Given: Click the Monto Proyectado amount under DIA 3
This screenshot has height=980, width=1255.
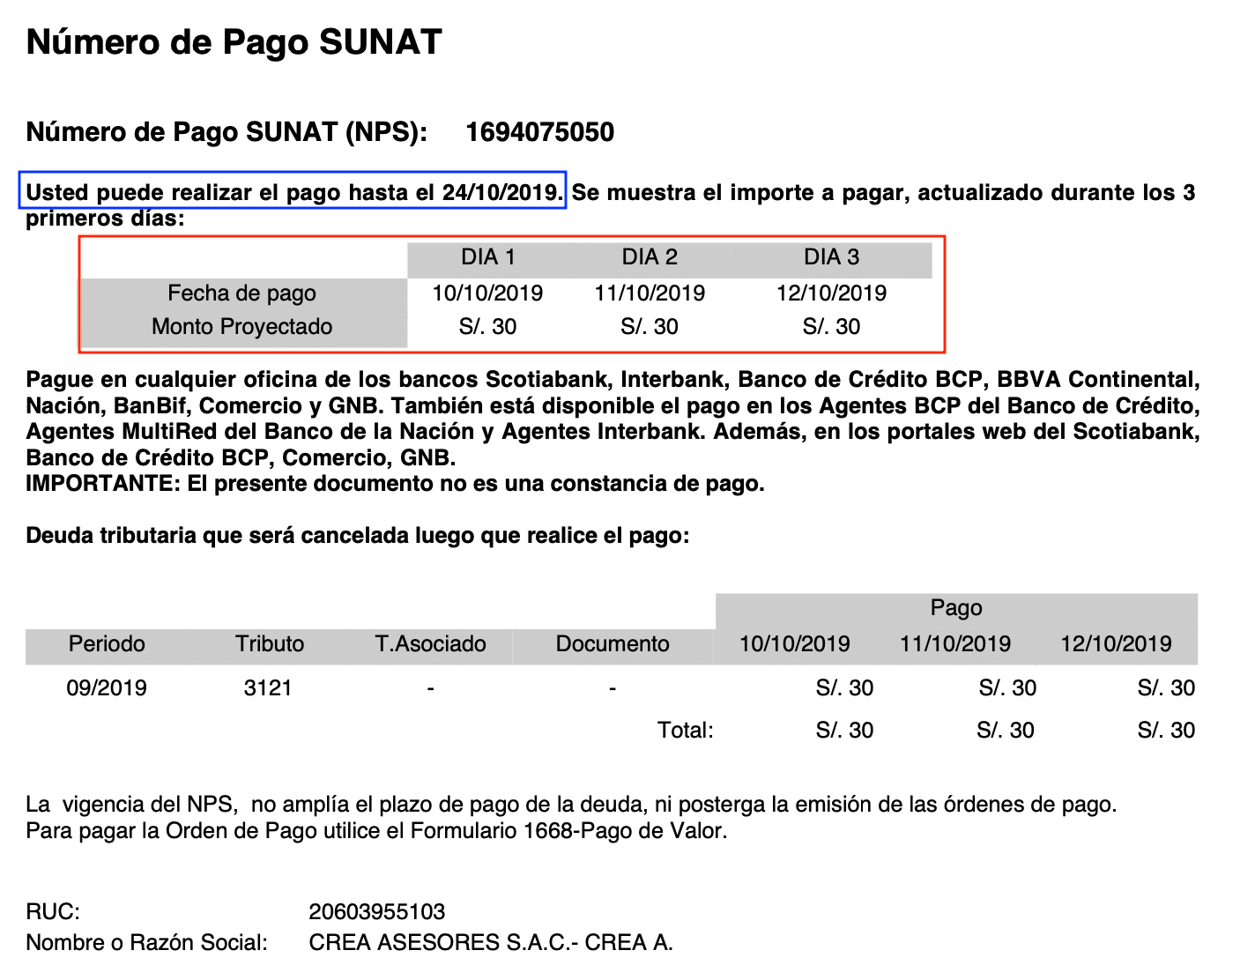Looking at the screenshot, I should (831, 327).
